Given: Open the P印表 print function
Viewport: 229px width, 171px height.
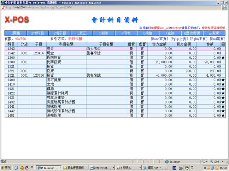Looking at the screenshot, I should point(126,33).
